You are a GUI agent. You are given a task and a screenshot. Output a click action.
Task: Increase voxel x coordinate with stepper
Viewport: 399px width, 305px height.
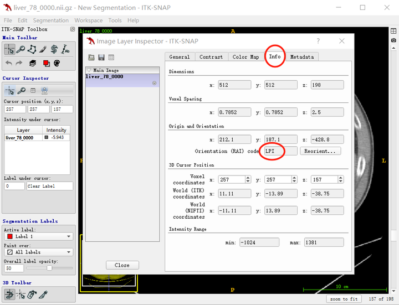point(248,178)
